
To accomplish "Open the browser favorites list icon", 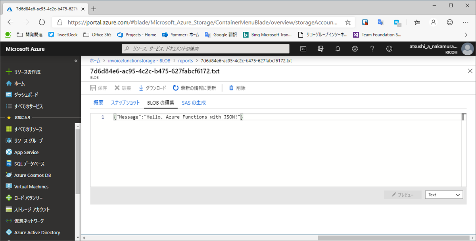I will (x=417, y=23).
